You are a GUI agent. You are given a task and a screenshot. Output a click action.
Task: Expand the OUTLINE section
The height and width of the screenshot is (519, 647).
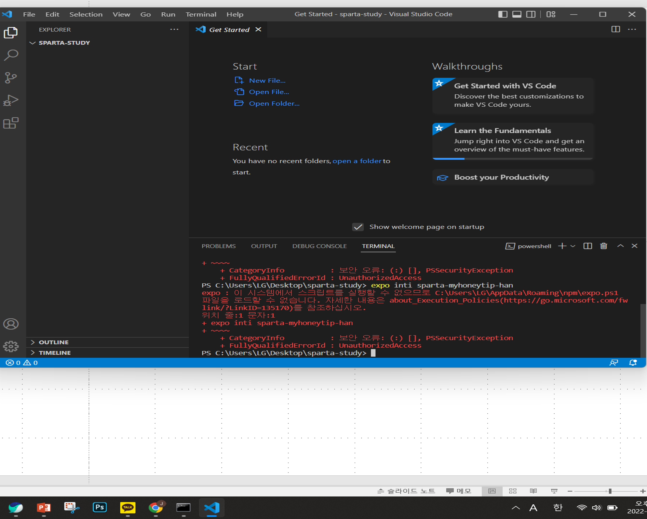point(107,342)
